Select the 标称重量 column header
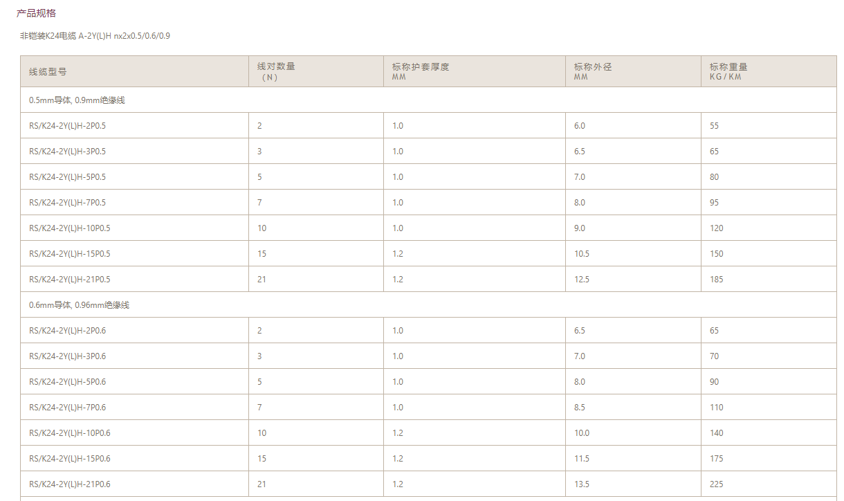This screenshot has width=844, height=501. (728, 67)
